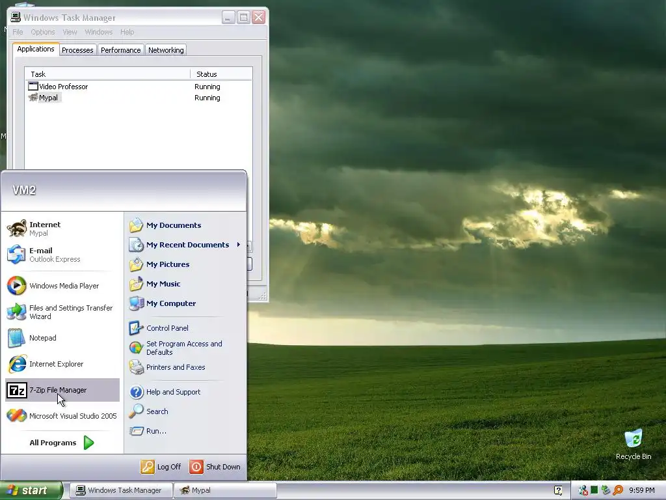The height and width of the screenshot is (500, 666).
Task: Switch to Applications tab
Action: 36,49
